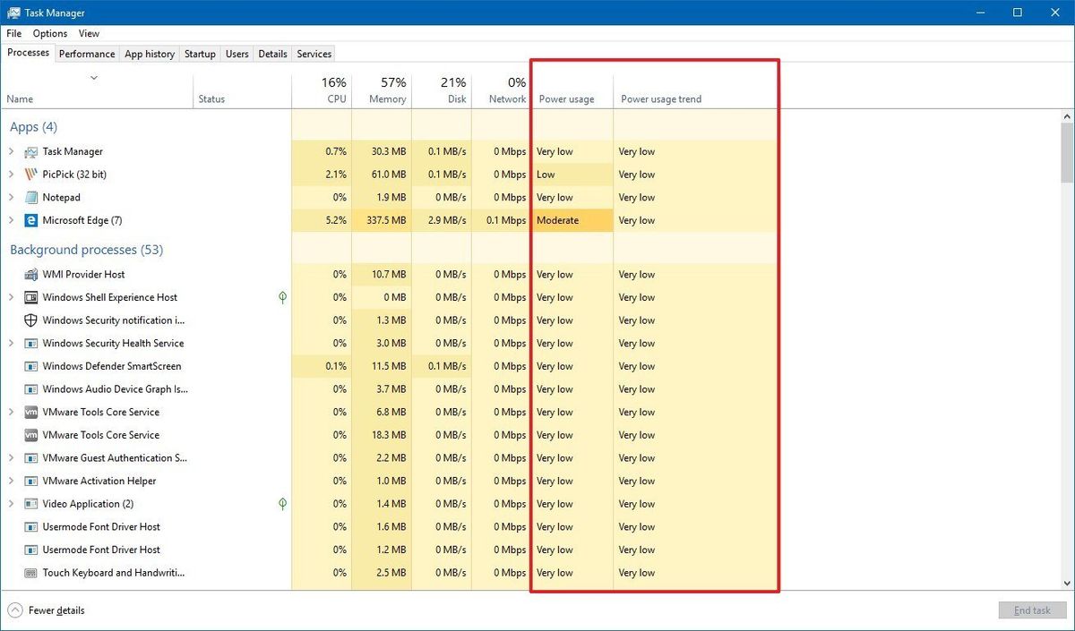Open the Options menu
1075x631 pixels.
(49, 33)
